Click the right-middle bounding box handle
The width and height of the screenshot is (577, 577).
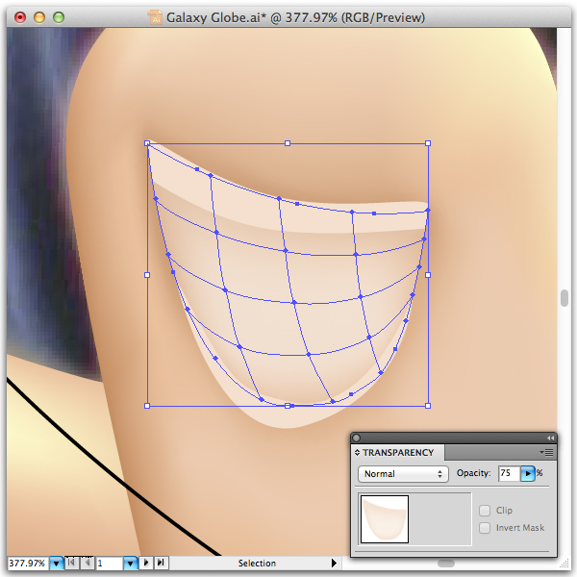point(428,275)
